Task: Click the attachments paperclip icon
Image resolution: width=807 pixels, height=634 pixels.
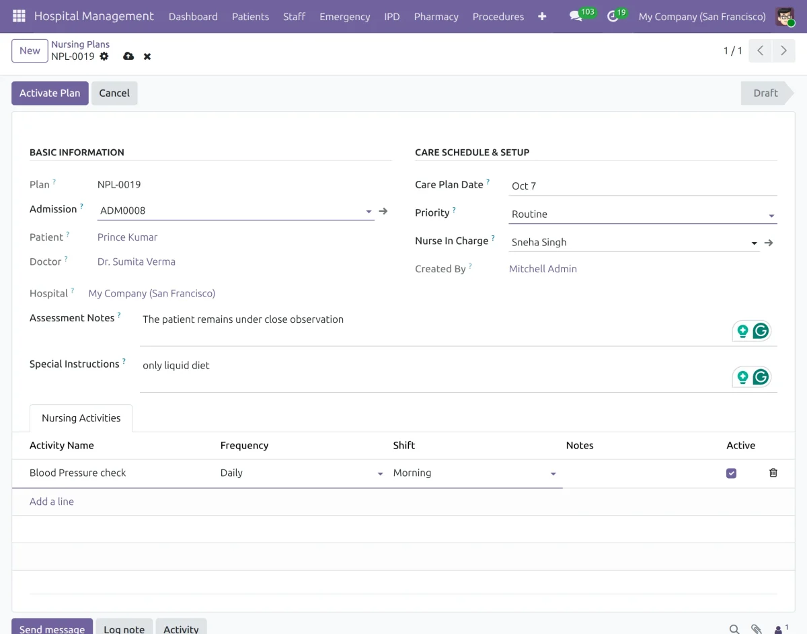Action: click(757, 629)
